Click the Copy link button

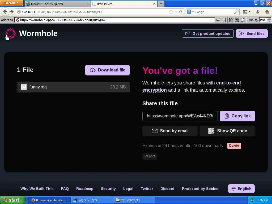click(x=237, y=116)
